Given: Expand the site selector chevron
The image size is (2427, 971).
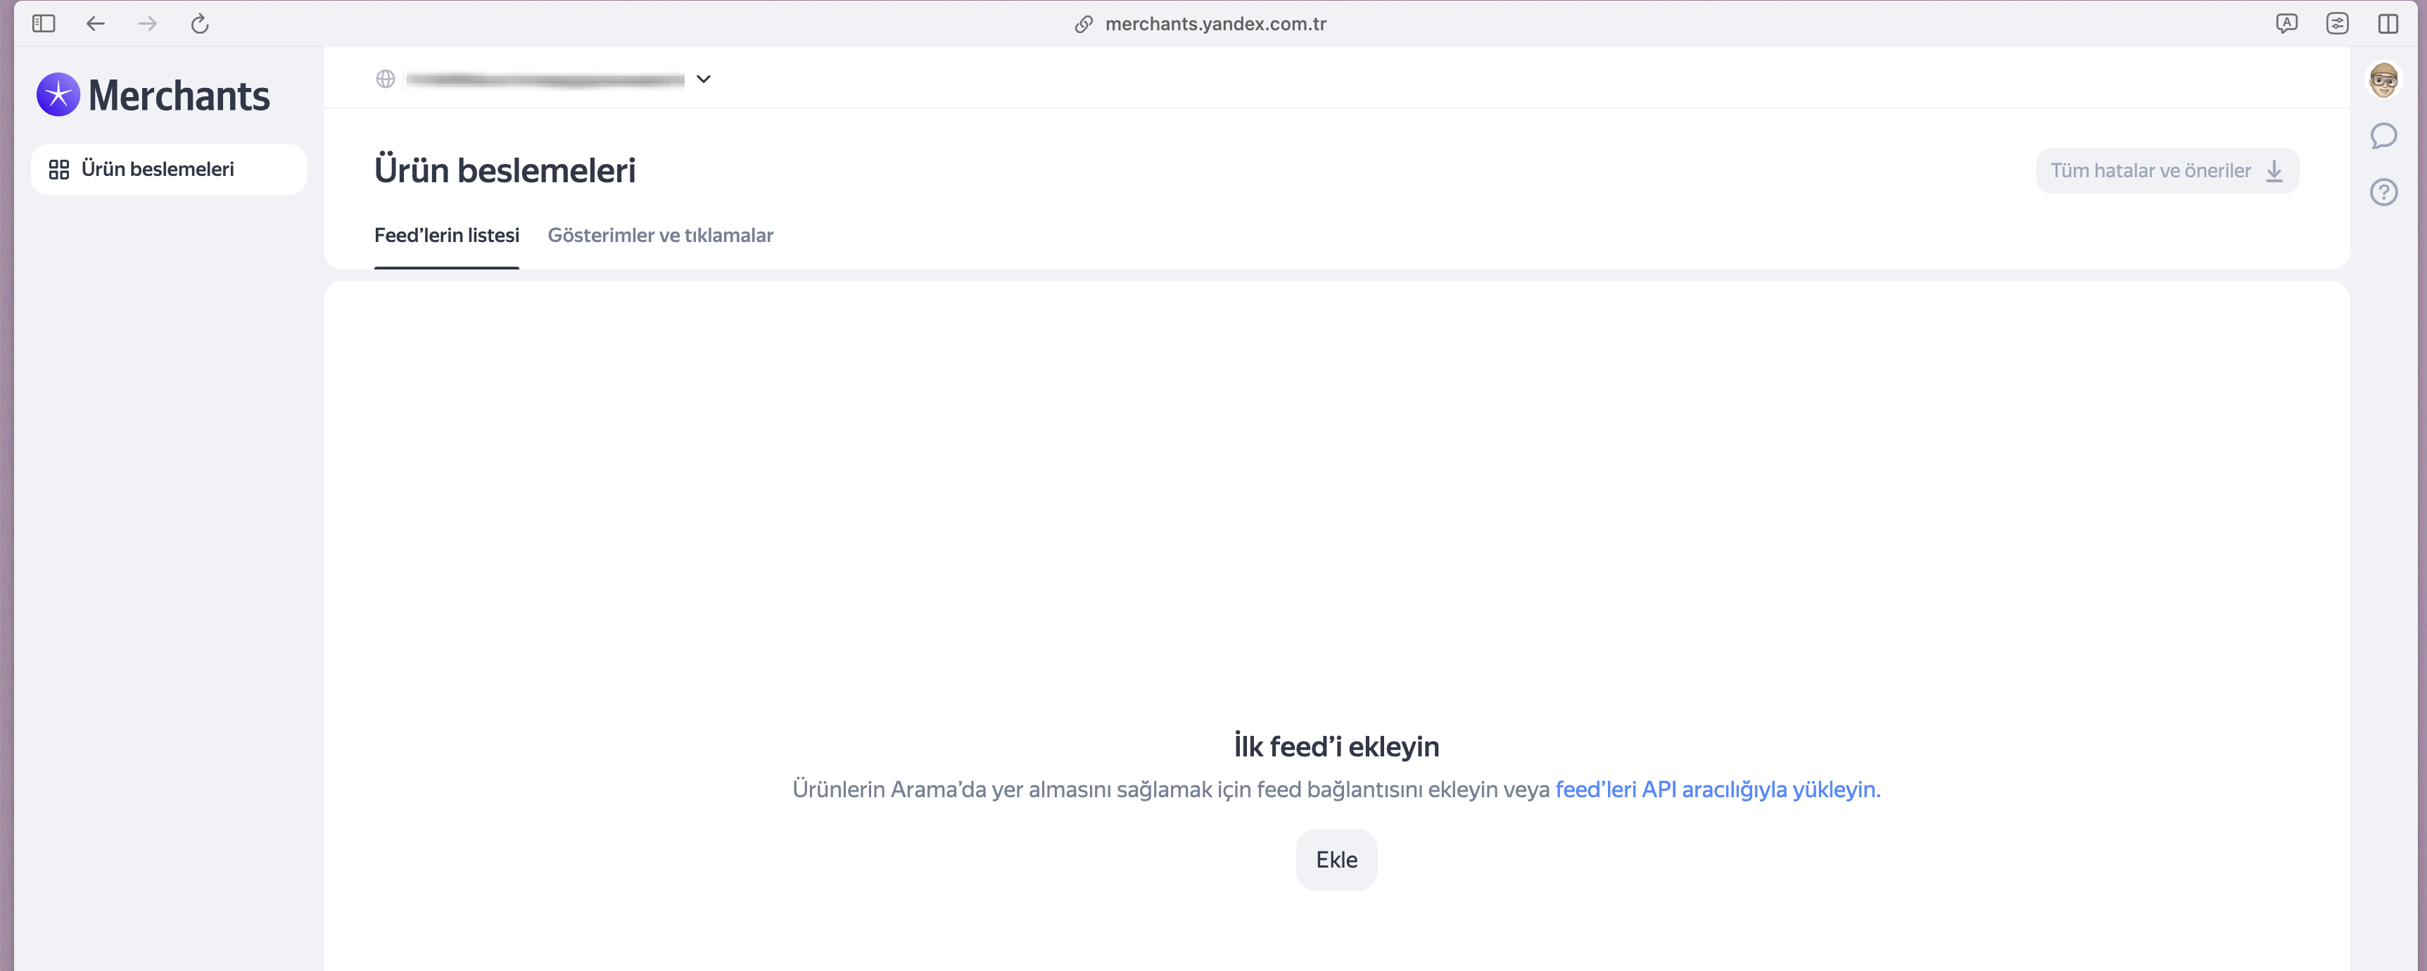Looking at the screenshot, I should [x=703, y=79].
